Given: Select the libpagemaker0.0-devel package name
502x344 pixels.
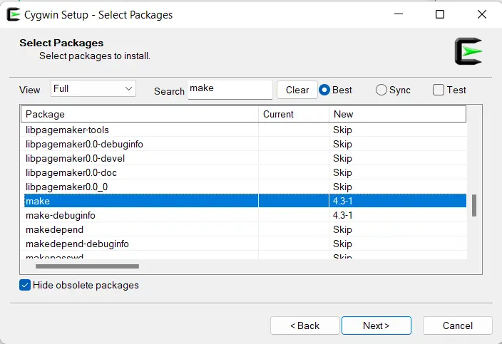Looking at the screenshot, I should click(x=76, y=158).
